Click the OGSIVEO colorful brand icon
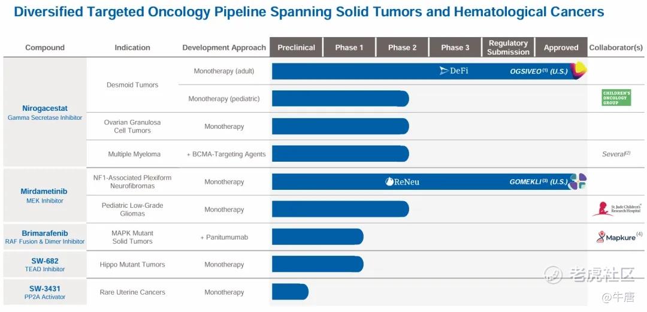The width and height of the screenshot is (647, 312). coord(578,71)
